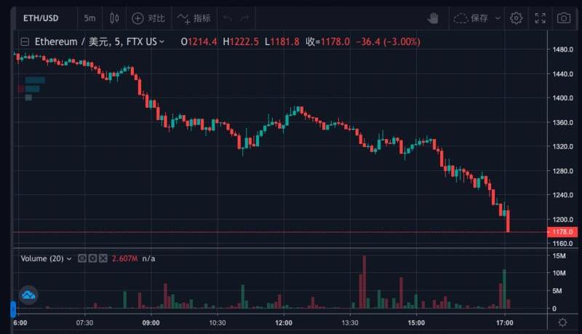This screenshot has width=582, height=334.
Task: Open the 指标 indicators menu
Action: 194,17
